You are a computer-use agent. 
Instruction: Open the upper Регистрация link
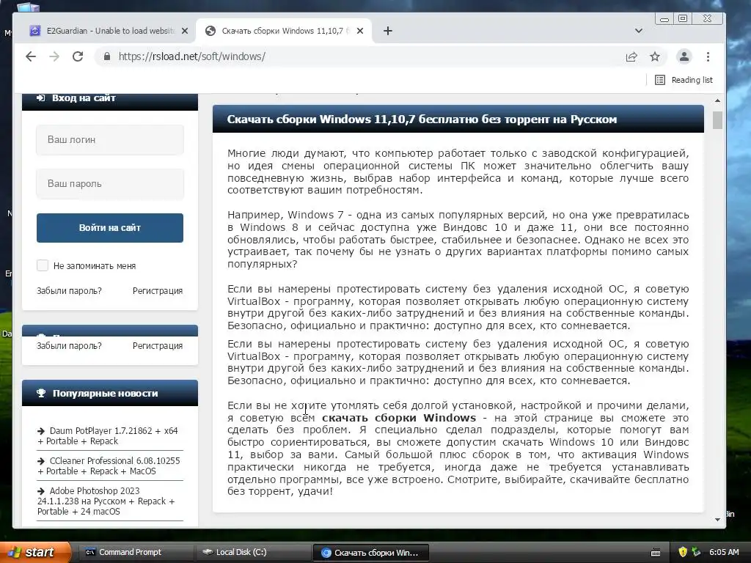pyautogui.click(x=158, y=290)
